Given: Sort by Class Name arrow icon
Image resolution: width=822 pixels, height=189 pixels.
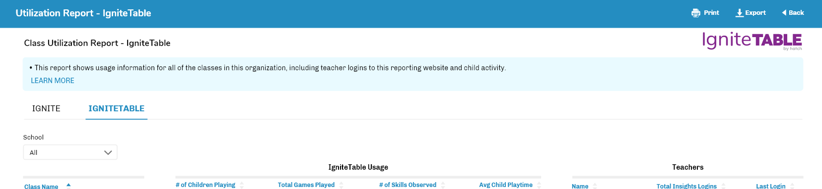Looking at the screenshot, I should [x=68, y=185].
